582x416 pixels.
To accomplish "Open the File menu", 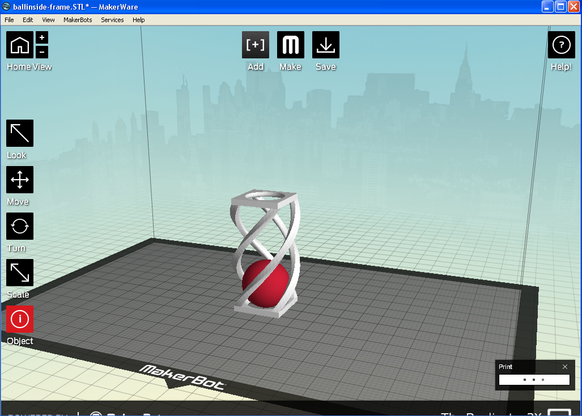I will coord(9,20).
